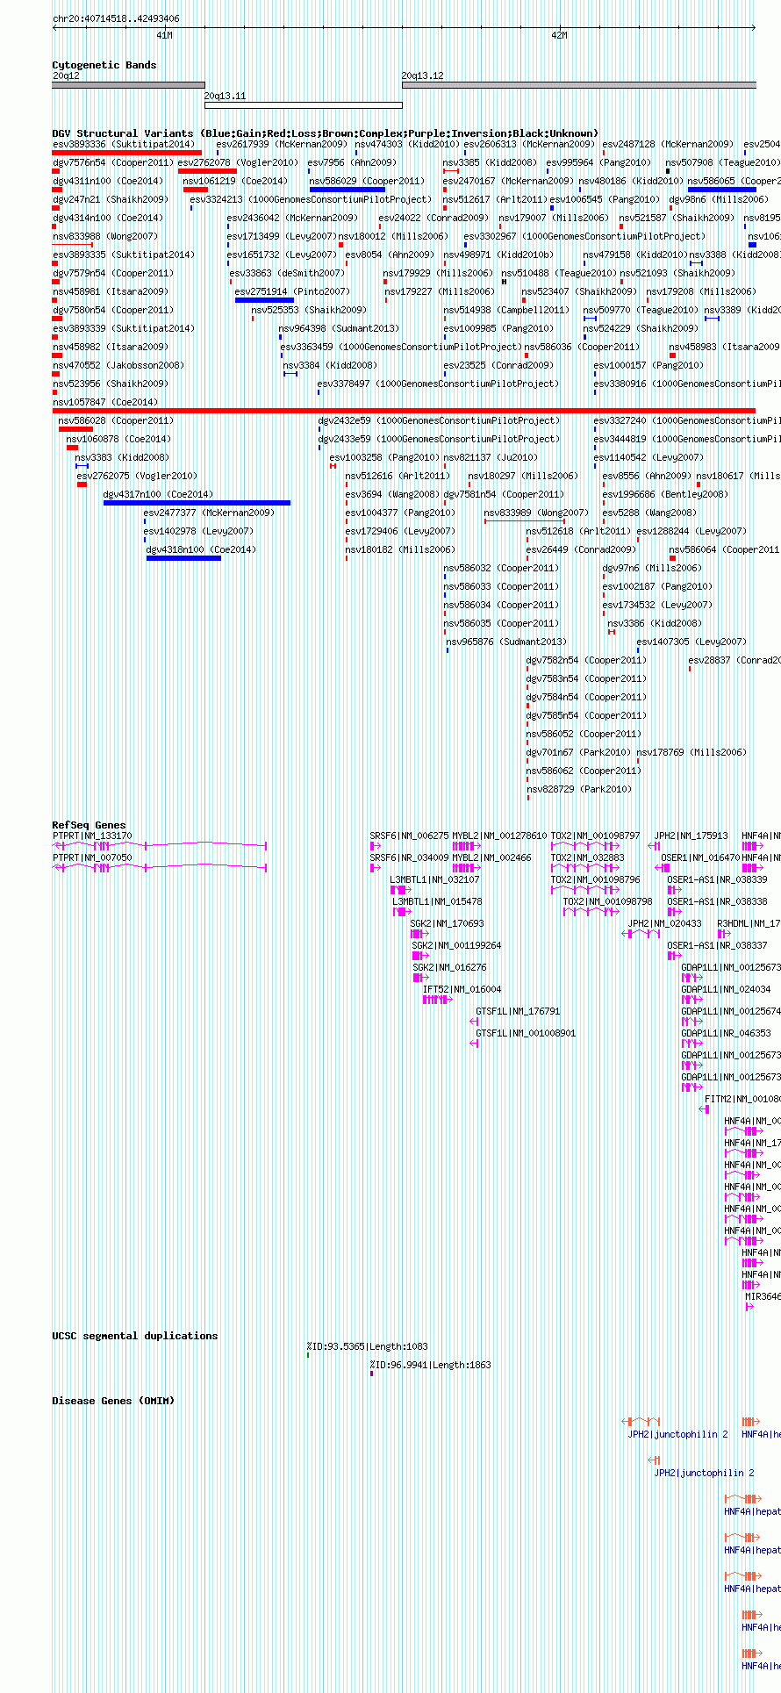This screenshot has height=1693, width=781.
Task: Click the dgv701n67 (Park2010) variant label
Action: pyautogui.click(x=579, y=752)
